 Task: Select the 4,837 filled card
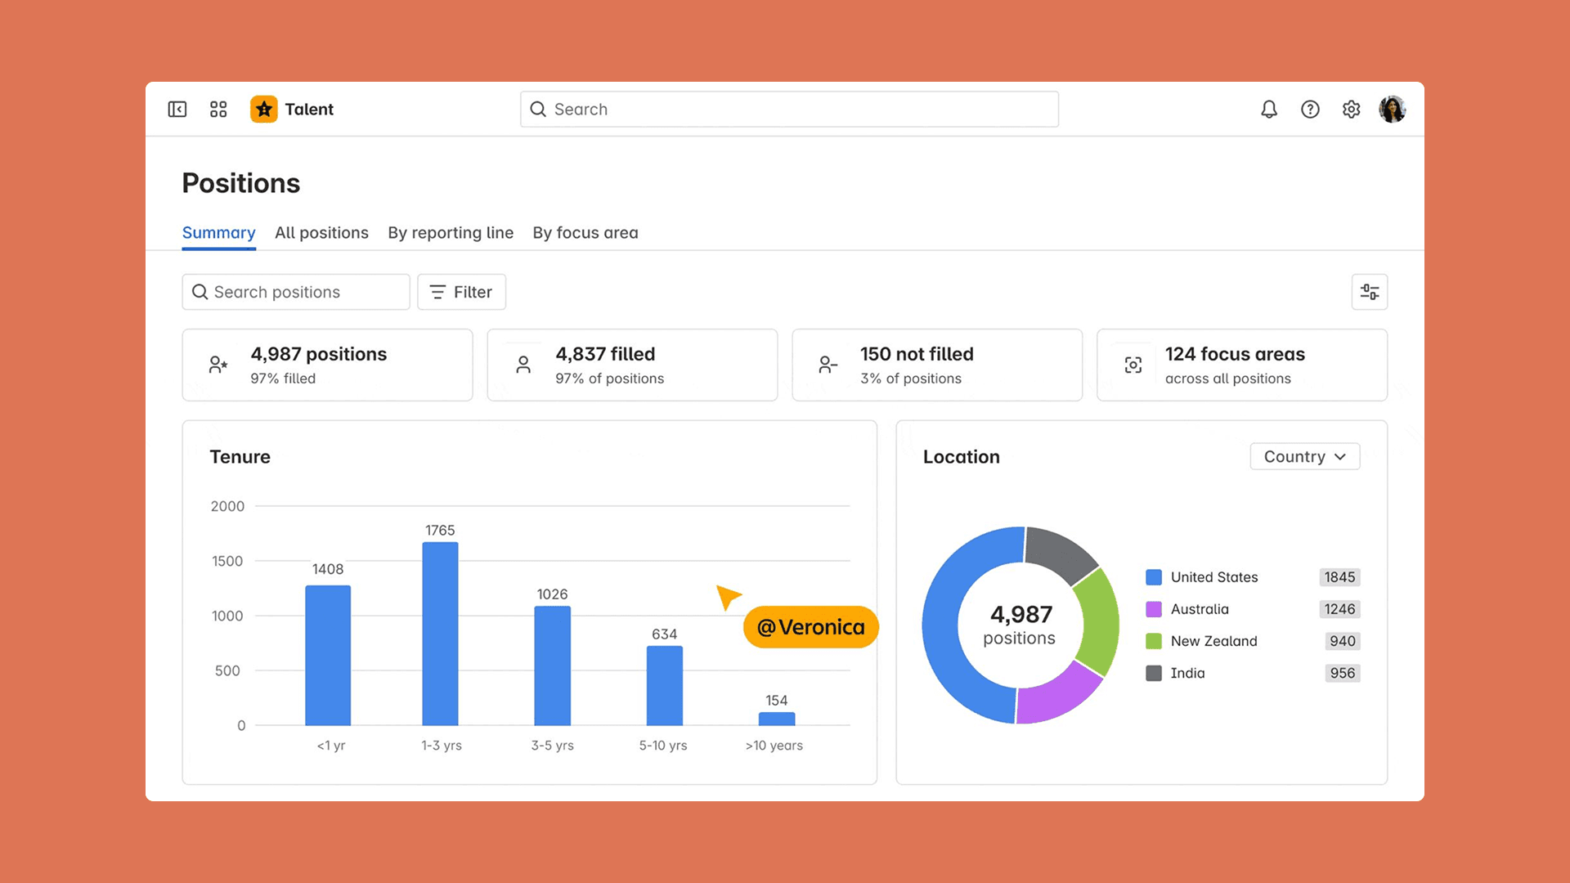[632, 365]
